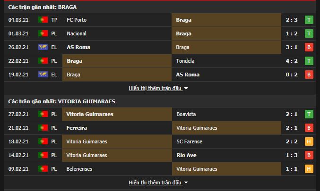Click the Europa League flag on 19.02.21 row
320x191 pixels.
point(43,75)
